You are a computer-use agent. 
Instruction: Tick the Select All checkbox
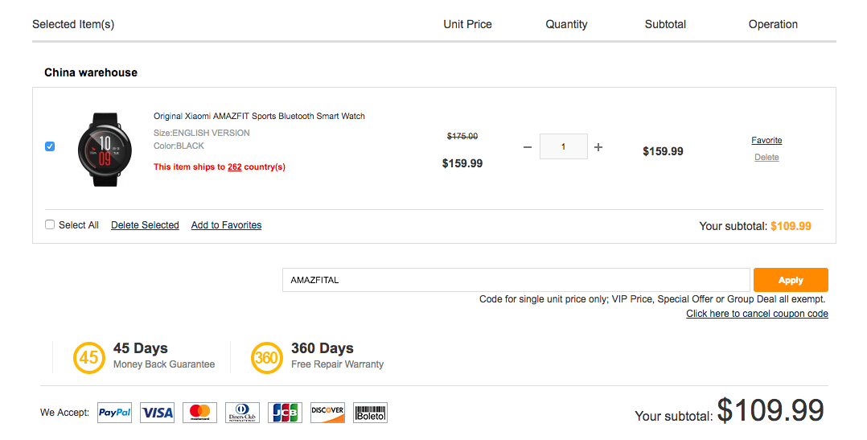pyautogui.click(x=50, y=225)
